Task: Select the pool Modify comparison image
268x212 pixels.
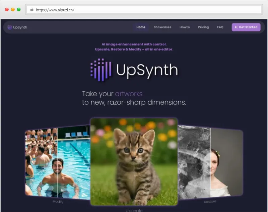Action: click(58, 163)
